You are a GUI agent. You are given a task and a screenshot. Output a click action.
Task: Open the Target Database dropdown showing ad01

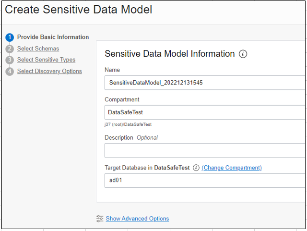(x=205, y=181)
